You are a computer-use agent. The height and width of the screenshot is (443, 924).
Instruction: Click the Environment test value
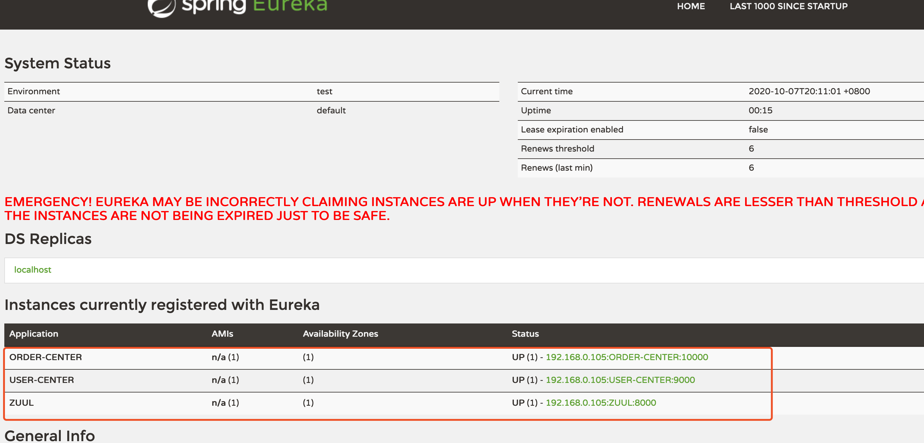pos(324,91)
